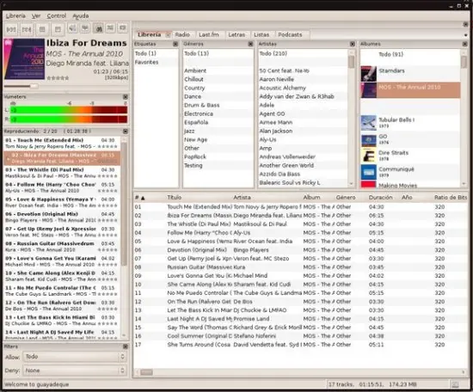Switch to the Listas tab
Screen dimensions: 473x392
click(261, 34)
